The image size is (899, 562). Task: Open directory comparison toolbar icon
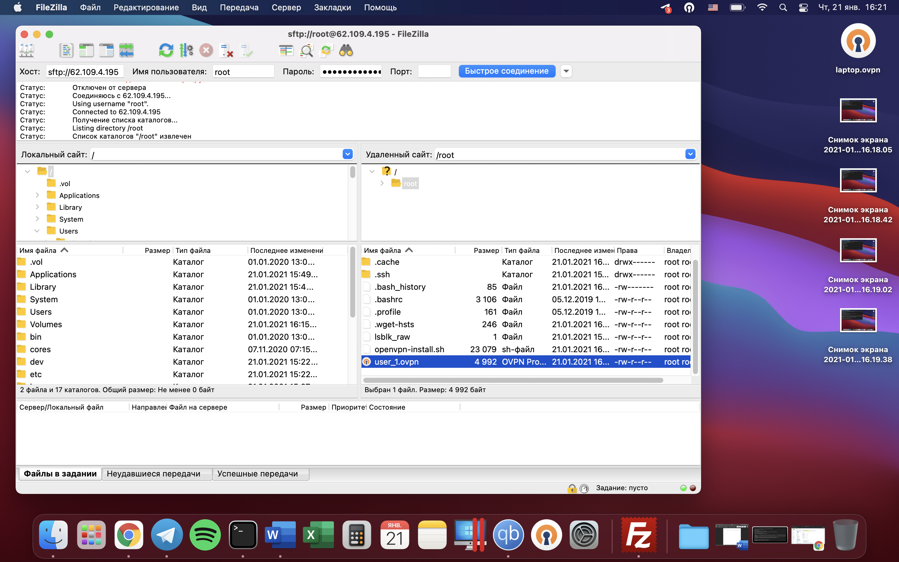[x=286, y=51]
